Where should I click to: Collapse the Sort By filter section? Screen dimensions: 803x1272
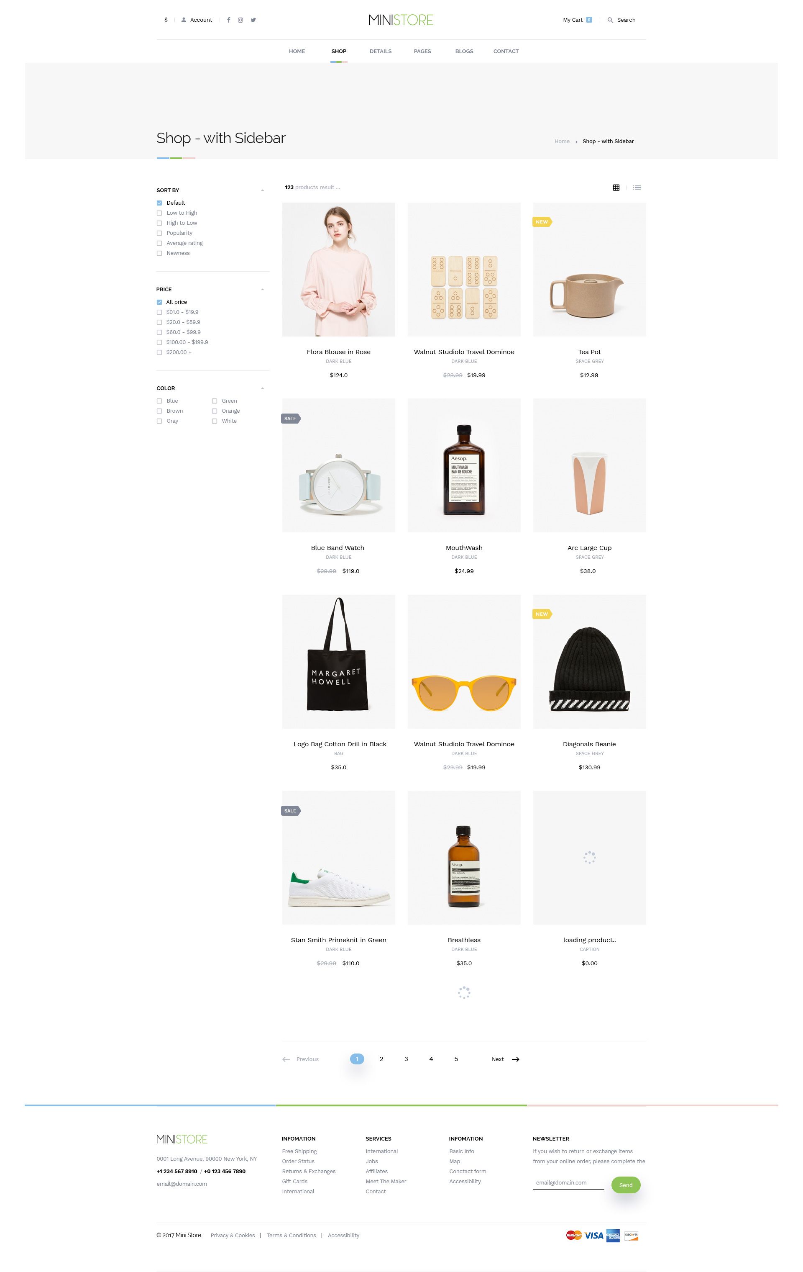(x=262, y=190)
